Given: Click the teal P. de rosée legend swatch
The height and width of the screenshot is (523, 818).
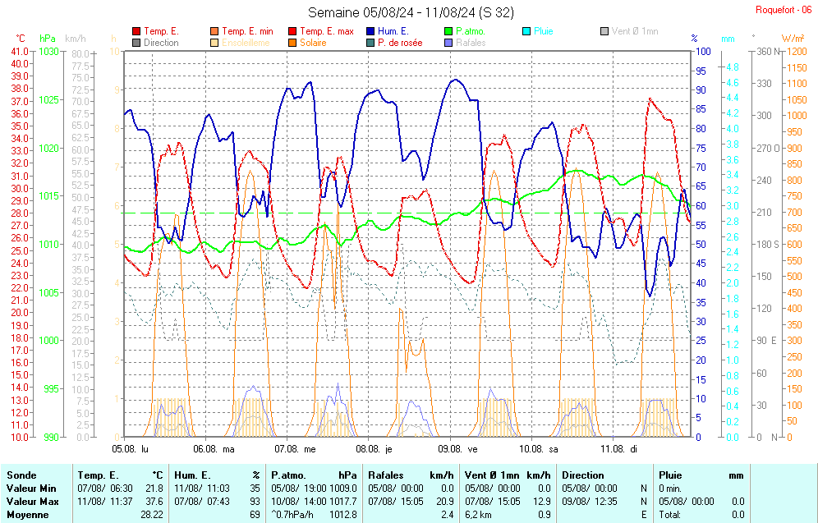Looking at the screenshot, I should coord(370,43).
